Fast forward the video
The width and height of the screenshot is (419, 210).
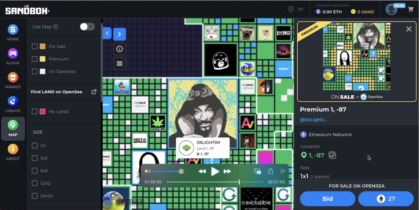click(x=227, y=171)
